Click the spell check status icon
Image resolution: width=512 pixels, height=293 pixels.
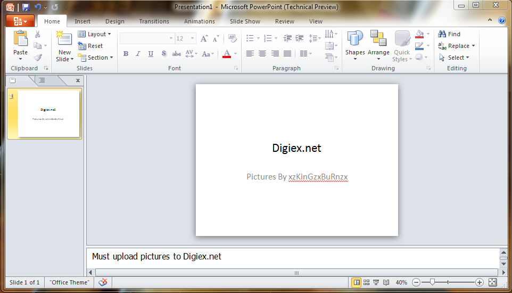(x=103, y=282)
